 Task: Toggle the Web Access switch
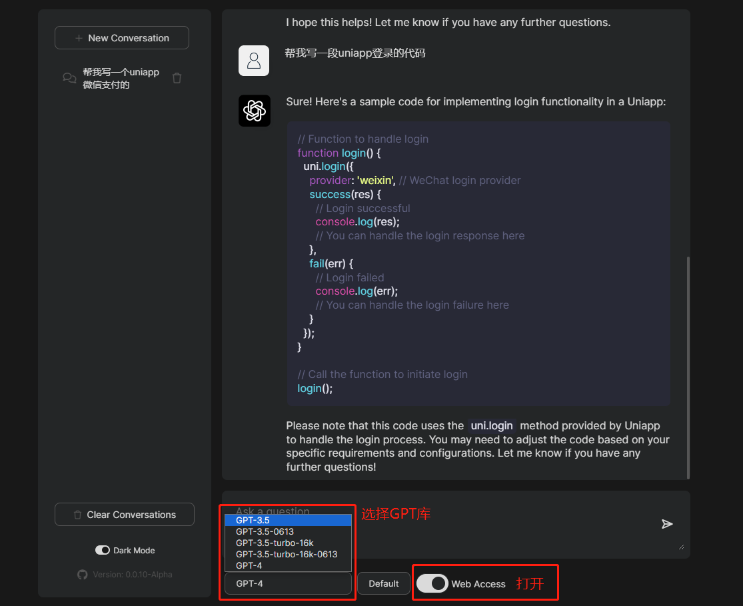[432, 584]
